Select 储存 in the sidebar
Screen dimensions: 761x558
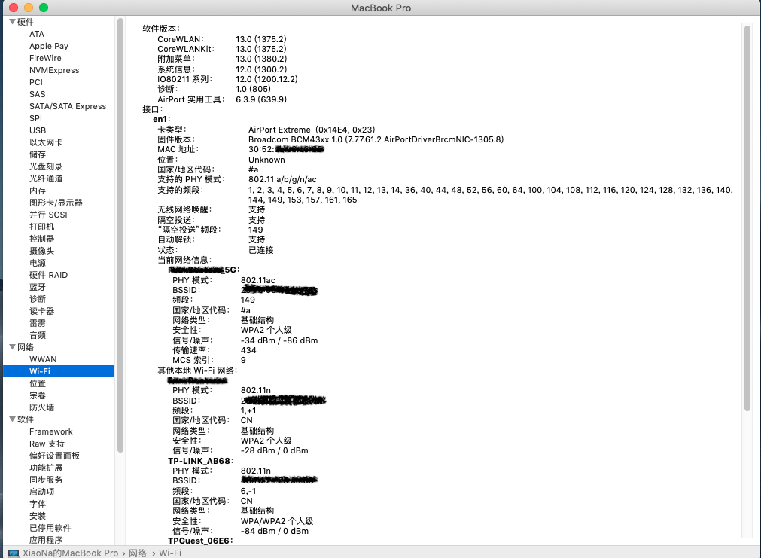pyautogui.click(x=38, y=154)
